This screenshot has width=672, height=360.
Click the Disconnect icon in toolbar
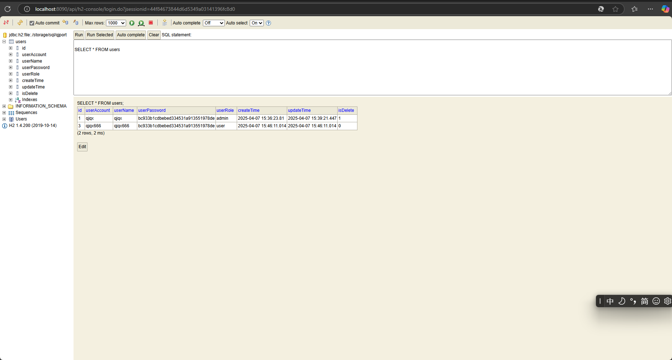click(x=6, y=23)
